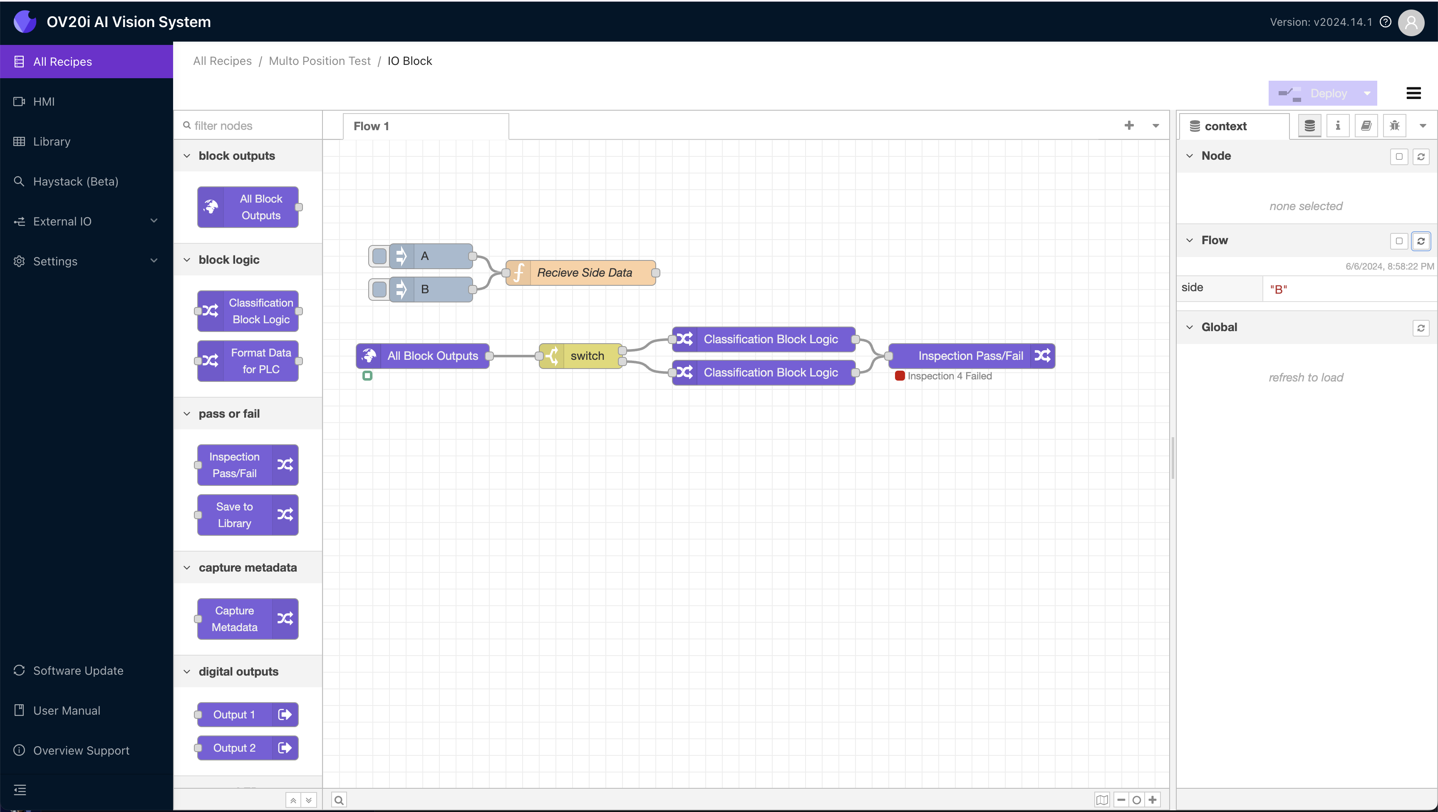This screenshot has height=812, width=1438.
Task: Select the context data database icon
Action: click(1309, 126)
